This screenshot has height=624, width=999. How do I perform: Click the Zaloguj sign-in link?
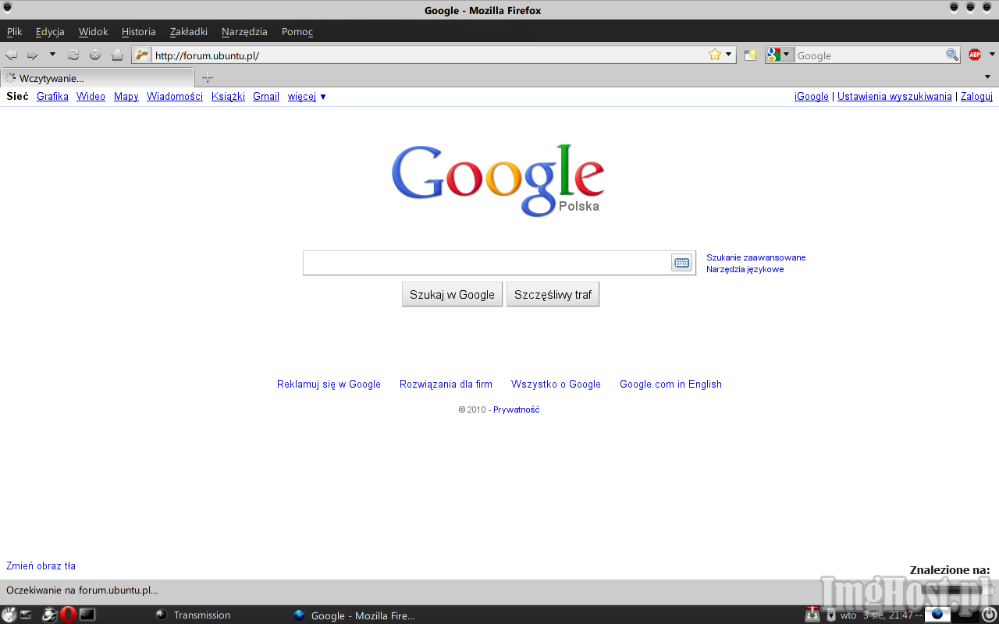point(976,97)
